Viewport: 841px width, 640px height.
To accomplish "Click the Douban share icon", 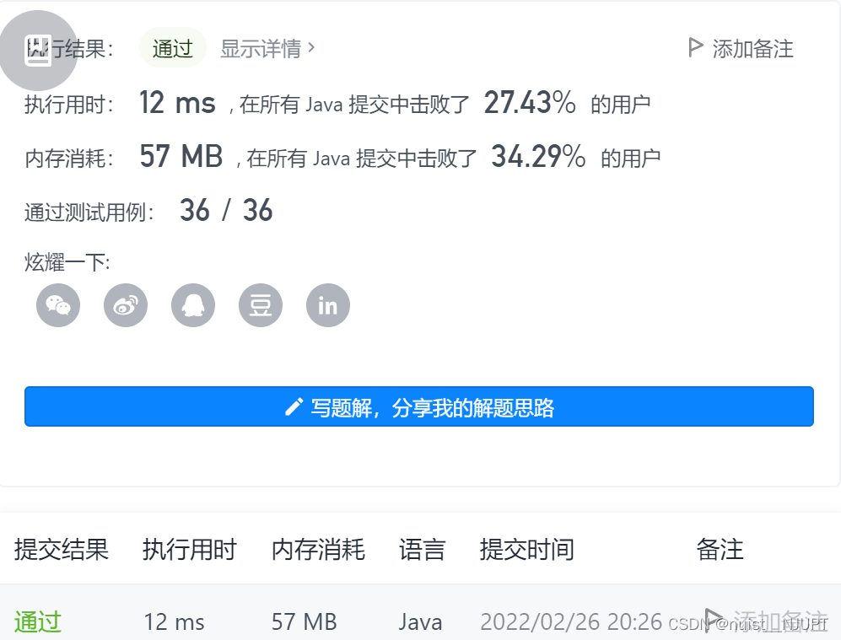I will 260,305.
